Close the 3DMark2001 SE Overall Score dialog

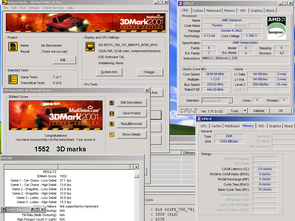tap(147, 90)
